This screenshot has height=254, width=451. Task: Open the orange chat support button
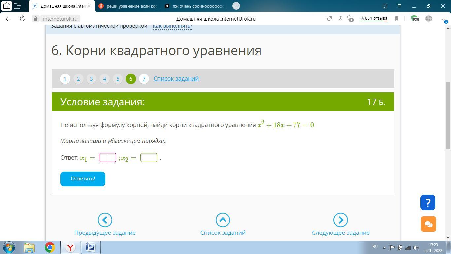coord(428,224)
